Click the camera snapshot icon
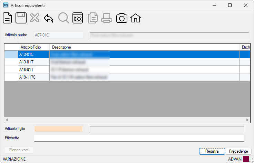 pyautogui.click(x=122, y=18)
